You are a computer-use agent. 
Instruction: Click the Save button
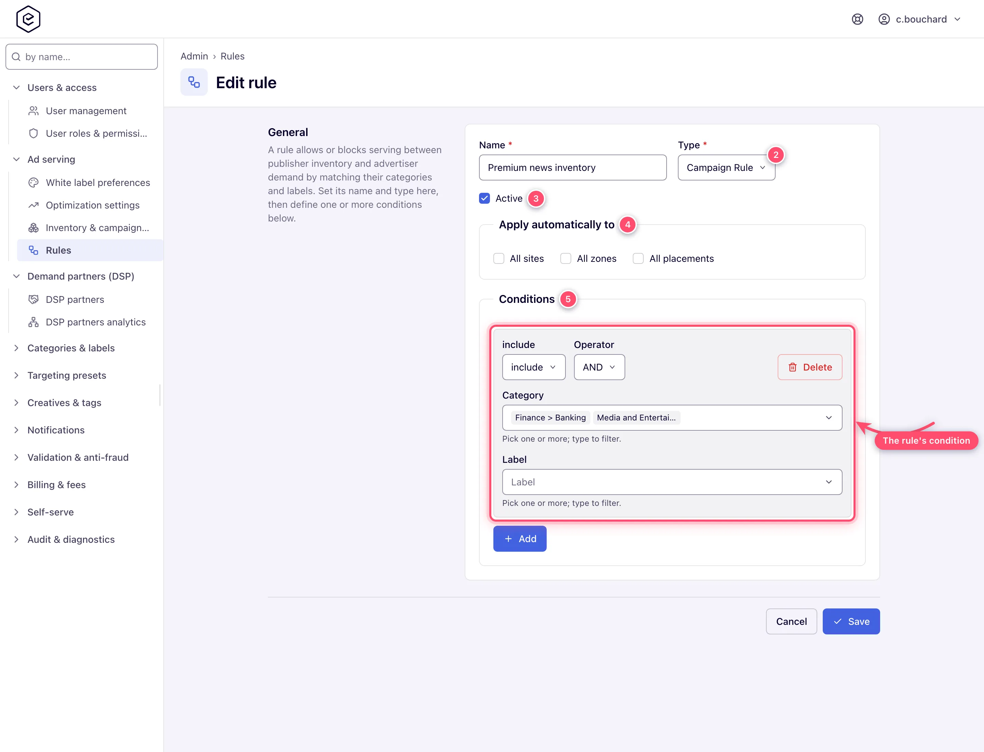(x=851, y=621)
